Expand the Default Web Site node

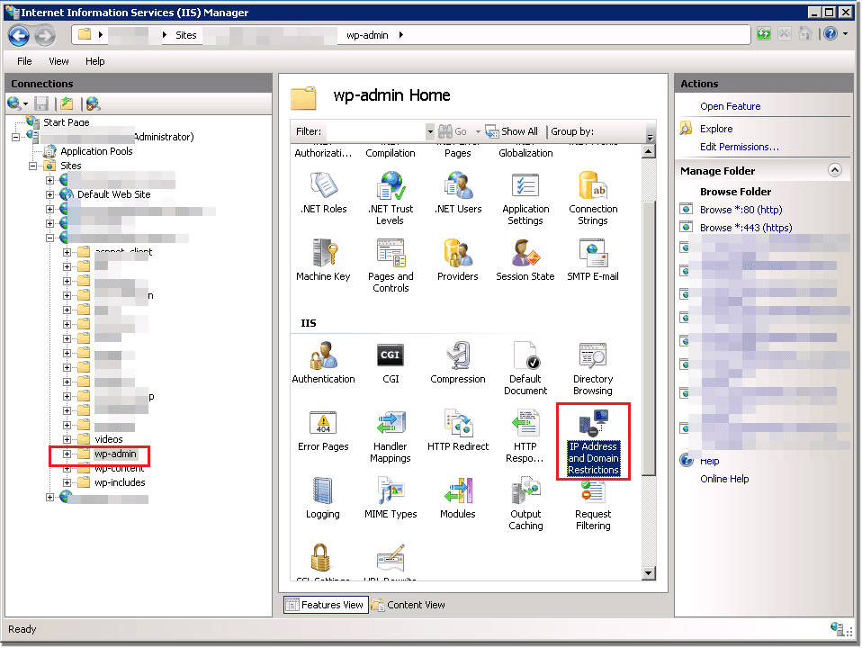50,194
